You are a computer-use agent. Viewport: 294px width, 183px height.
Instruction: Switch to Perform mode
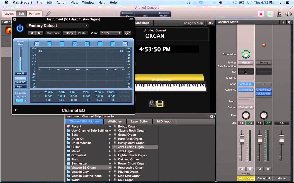tap(34, 14)
